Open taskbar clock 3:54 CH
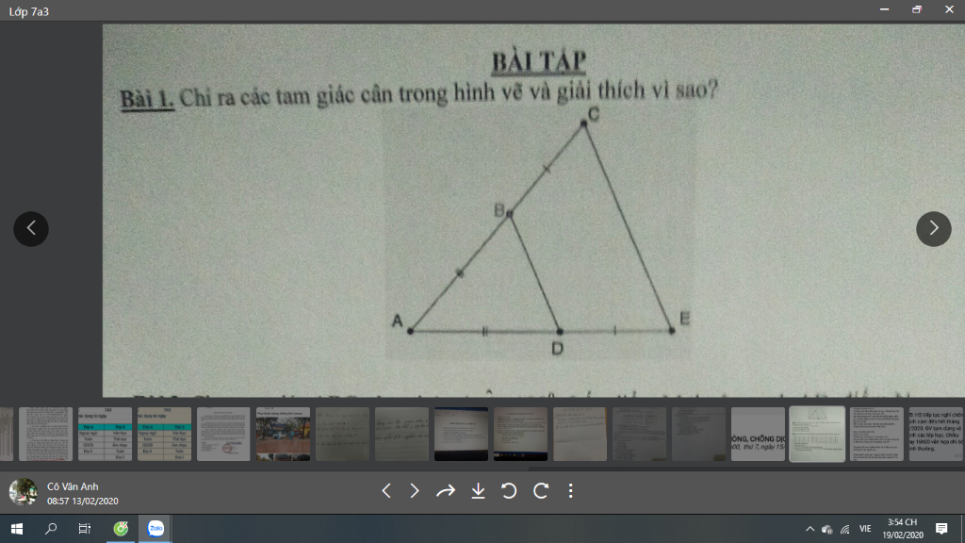 point(903,529)
